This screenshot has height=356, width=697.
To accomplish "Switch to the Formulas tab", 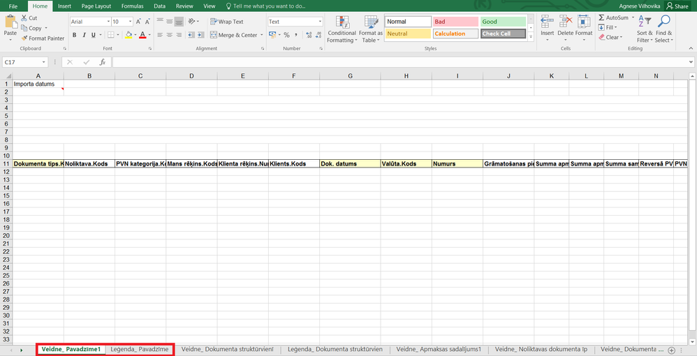I will 134,6.
